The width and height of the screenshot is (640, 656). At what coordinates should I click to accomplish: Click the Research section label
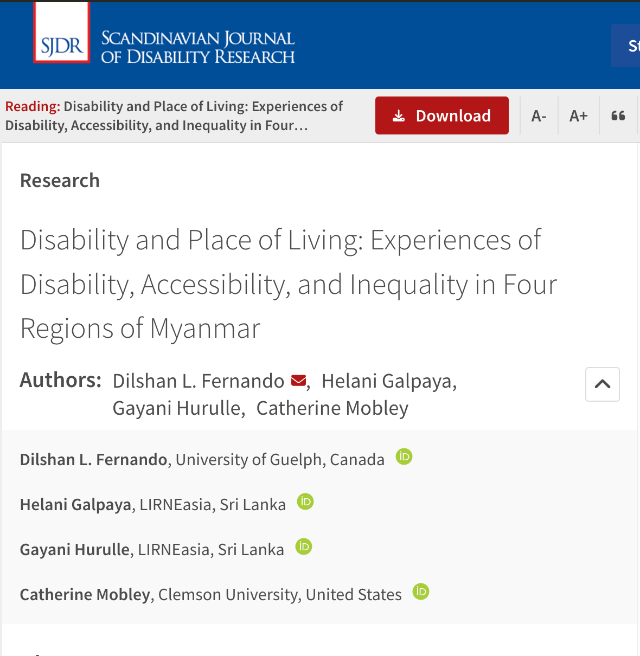click(x=60, y=180)
